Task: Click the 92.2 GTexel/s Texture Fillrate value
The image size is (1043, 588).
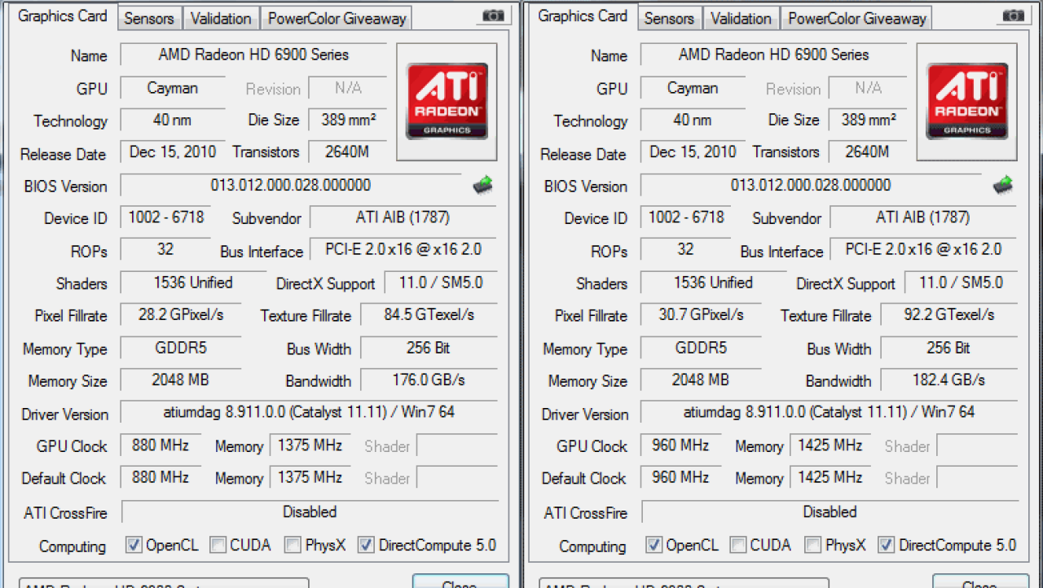Action: [948, 314]
